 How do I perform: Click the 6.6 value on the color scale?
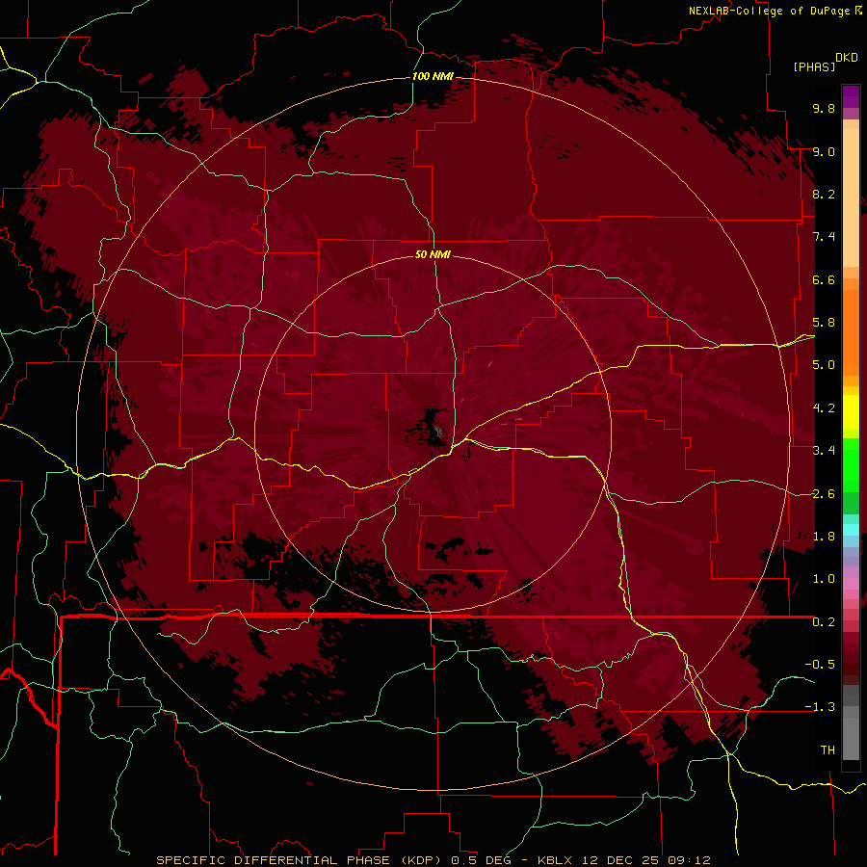(824, 279)
